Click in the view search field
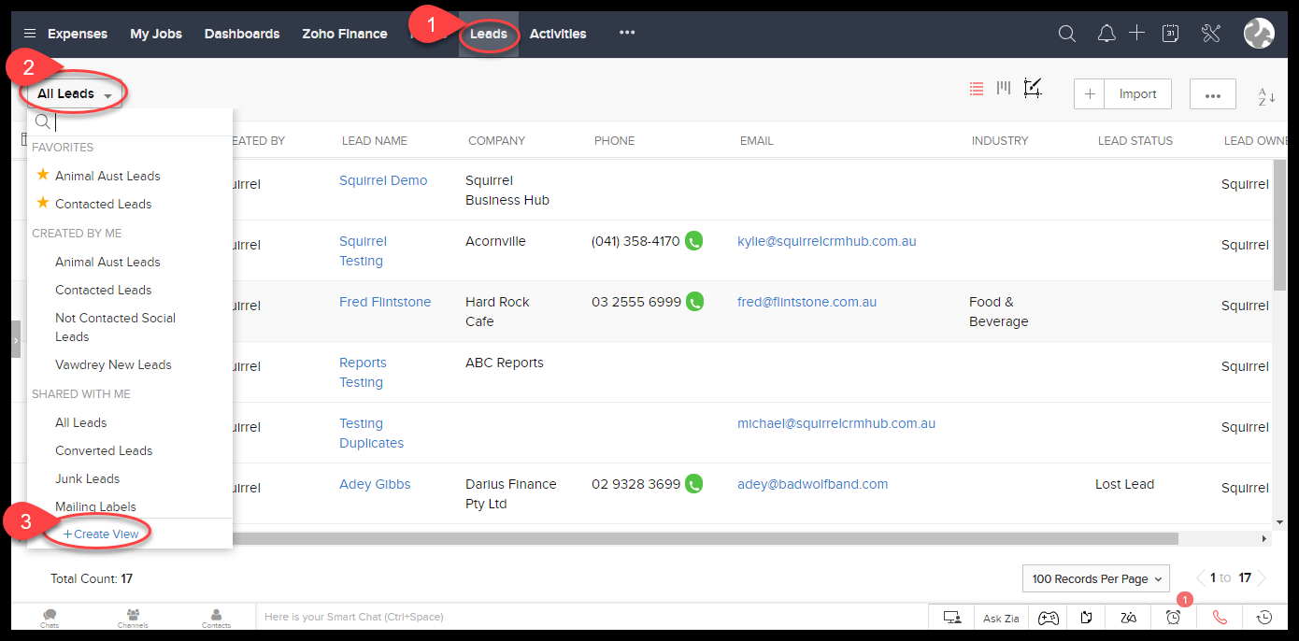Viewport: 1299px width, 641px height. coord(131,121)
